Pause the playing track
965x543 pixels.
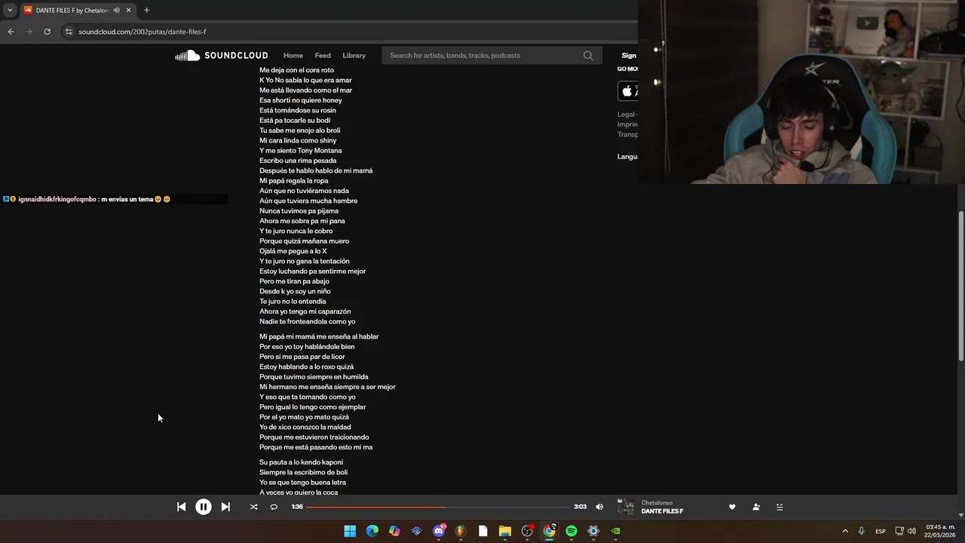[204, 507]
